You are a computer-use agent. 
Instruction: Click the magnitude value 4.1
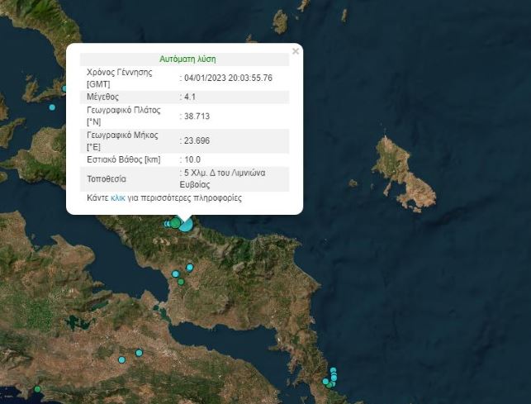(x=190, y=96)
